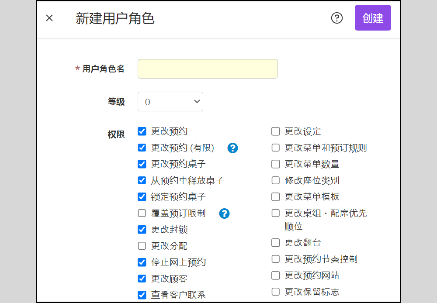This screenshot has height=303, width=437.
Task: Show the help tooltip next to 更改预约 (有限)
Action: pyautogui.click(x=232, y=148)
